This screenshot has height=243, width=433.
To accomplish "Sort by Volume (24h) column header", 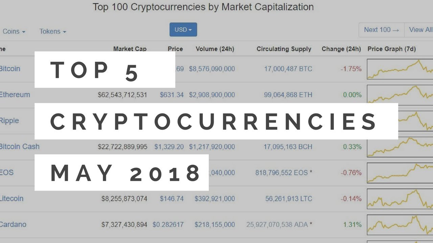I will (215, 49).
